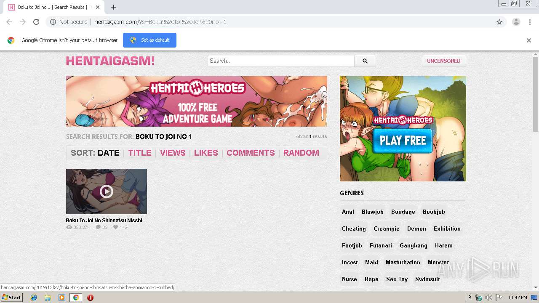Click the browser forward arrow
This screenshot has height=303, width=539.
pos(23,22)
